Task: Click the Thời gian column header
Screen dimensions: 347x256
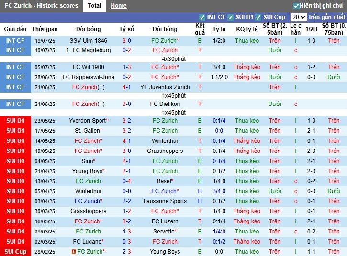Action: pos(45,29)
